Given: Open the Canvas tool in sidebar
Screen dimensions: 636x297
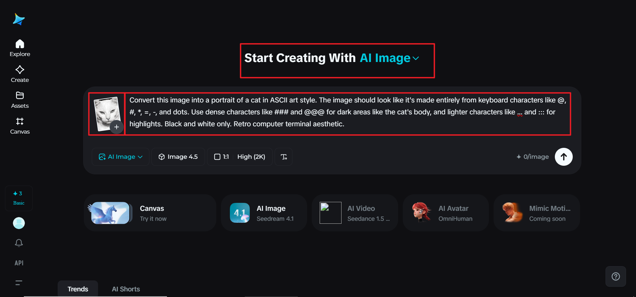Looking at the screenshot, I should [20, 126].
